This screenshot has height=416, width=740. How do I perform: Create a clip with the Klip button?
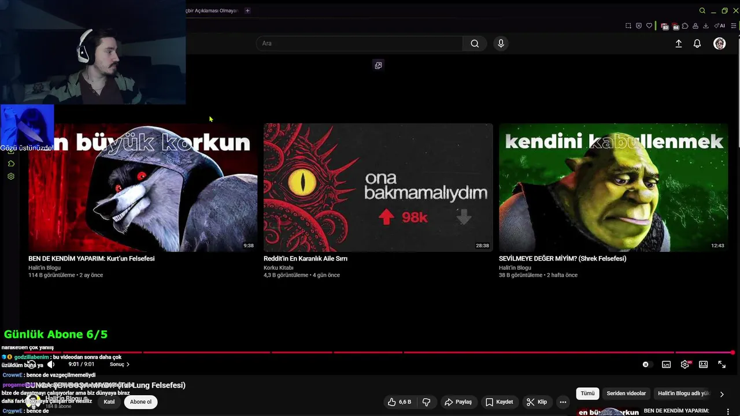pyautogui.click(x=536, y=402)
